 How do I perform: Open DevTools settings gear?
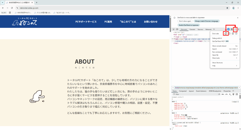click(x=232, y=29)
